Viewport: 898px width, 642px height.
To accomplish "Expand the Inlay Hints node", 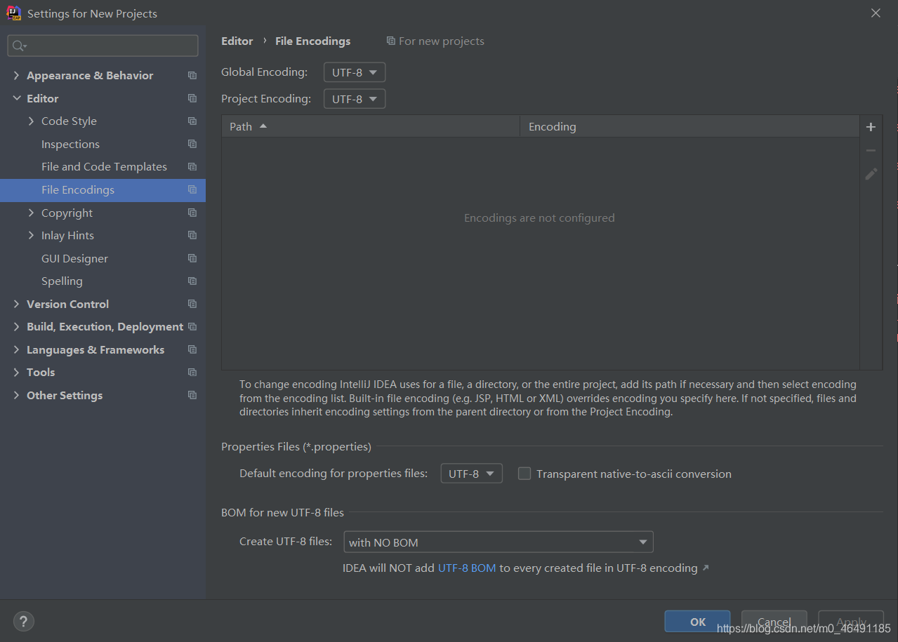I will pos(31,236).
